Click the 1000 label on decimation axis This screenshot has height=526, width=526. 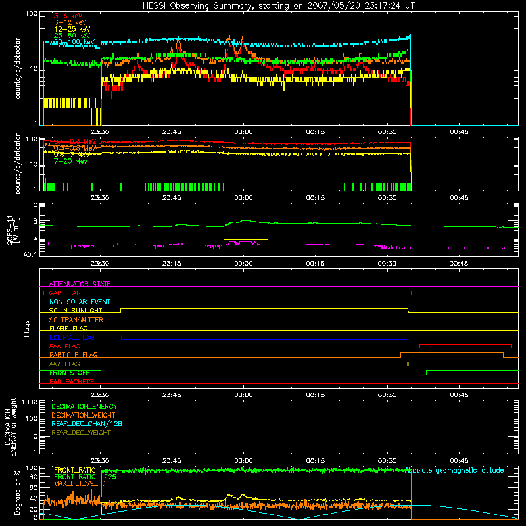(30, 402)
